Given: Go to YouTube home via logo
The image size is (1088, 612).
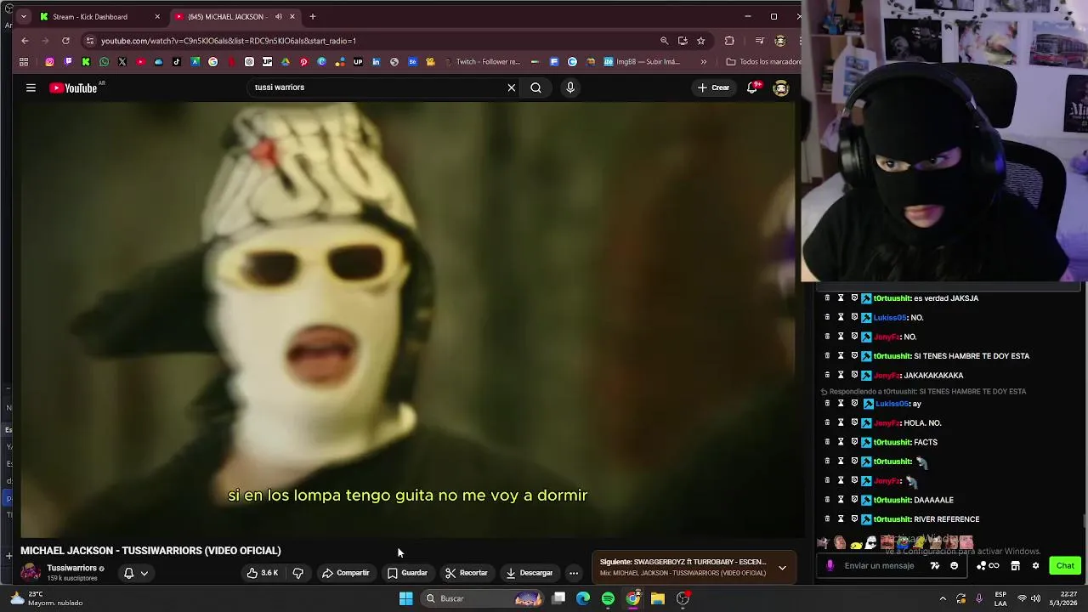Looking at the screenshot, I should (x=73, y=88).
